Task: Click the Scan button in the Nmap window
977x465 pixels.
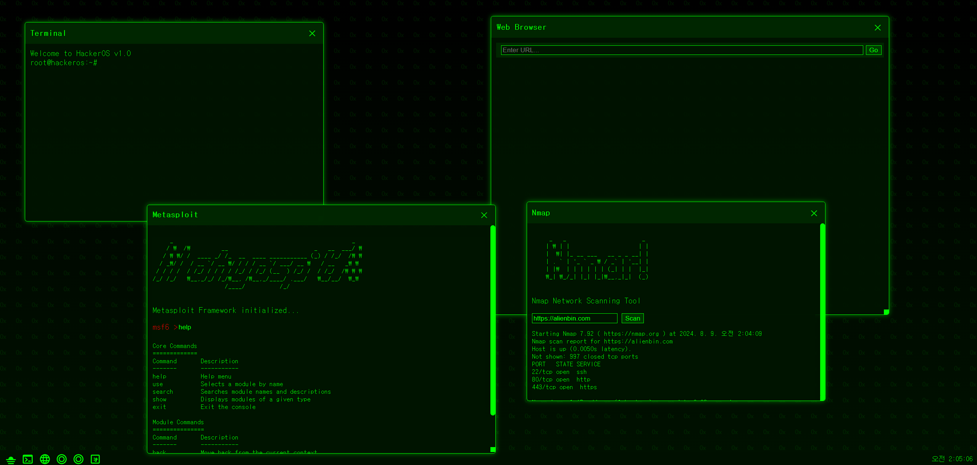Action: 632,318
